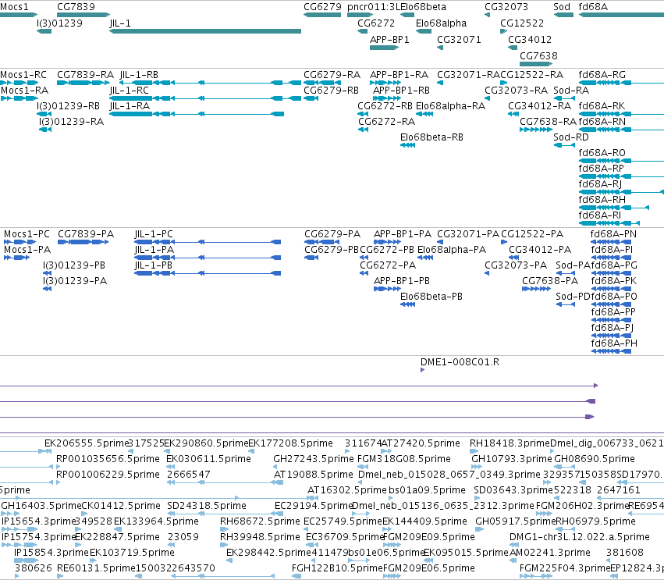Click transcript JIL-1-RC

click(205, 98)
